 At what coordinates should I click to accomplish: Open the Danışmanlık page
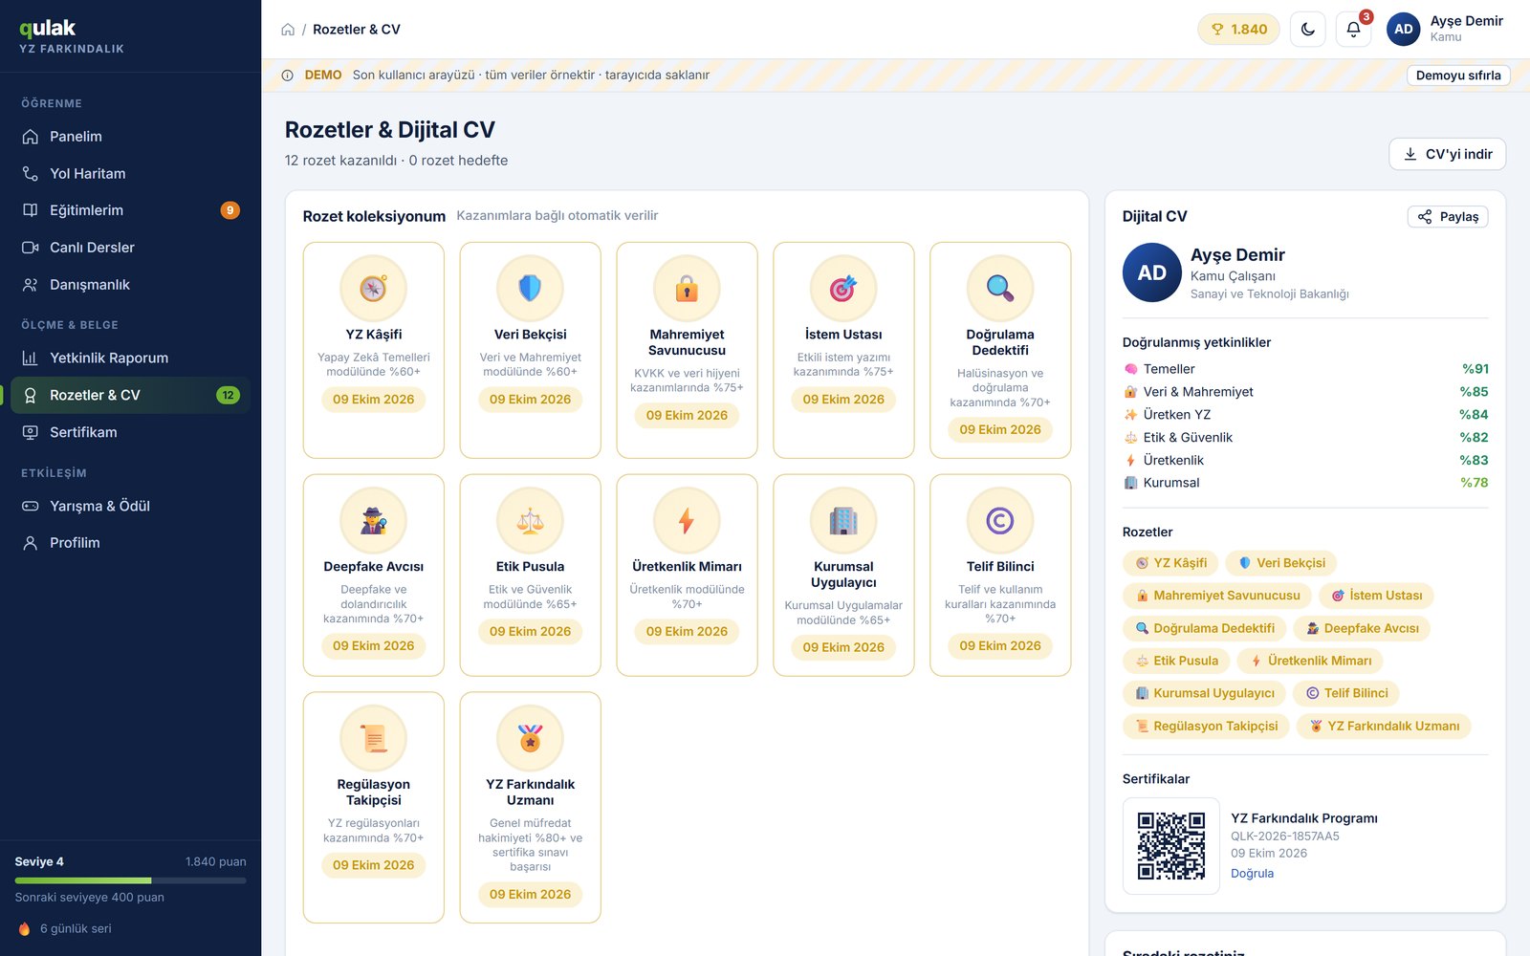tap(130, 285)
